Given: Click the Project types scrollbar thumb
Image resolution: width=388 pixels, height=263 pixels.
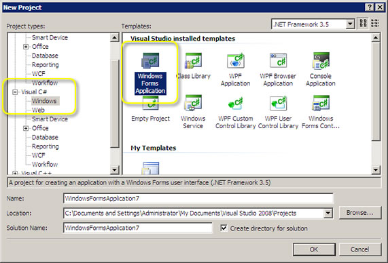Looking at the screenshot, I should pos(115,104).
